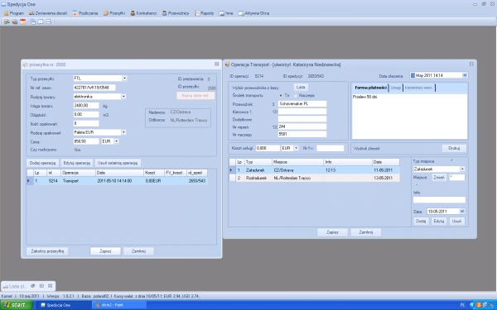The image size is (497, 310).
Task: Click the Przewoźnik field with Schavemaker PL
Action: 302,104
